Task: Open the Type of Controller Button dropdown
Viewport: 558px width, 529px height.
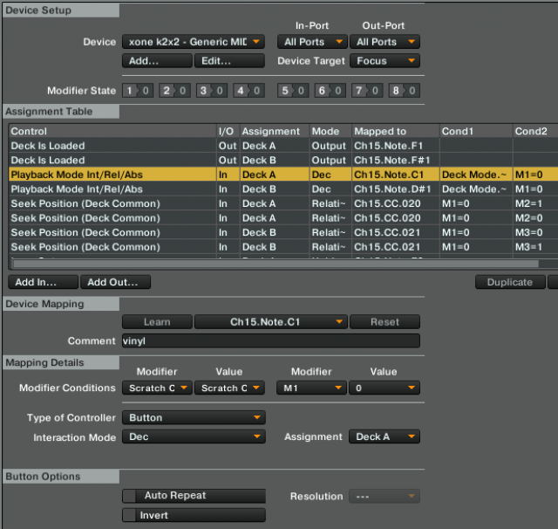Action: point(193,418)
